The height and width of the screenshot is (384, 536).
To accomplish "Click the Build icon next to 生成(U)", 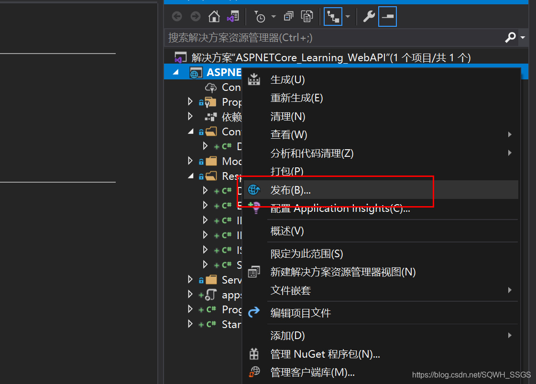I will pos(254,79).
